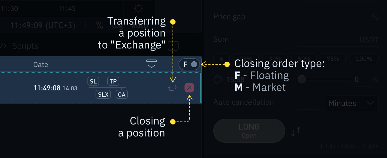The height and width of the screenshot is (158, 387).
Task: Click the TP take-profit tag
Action: coord(113,81)
